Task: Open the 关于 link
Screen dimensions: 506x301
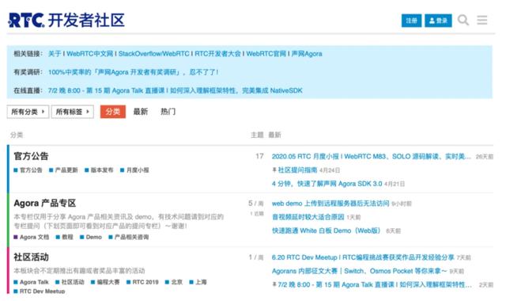Action: tap(55, 54)
